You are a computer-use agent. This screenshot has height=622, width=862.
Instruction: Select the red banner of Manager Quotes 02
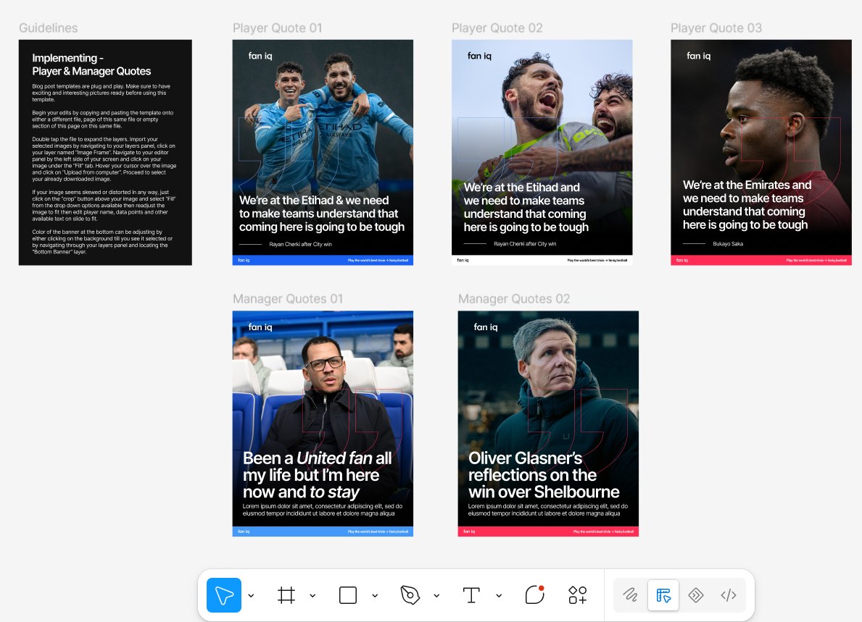(548, 531)
